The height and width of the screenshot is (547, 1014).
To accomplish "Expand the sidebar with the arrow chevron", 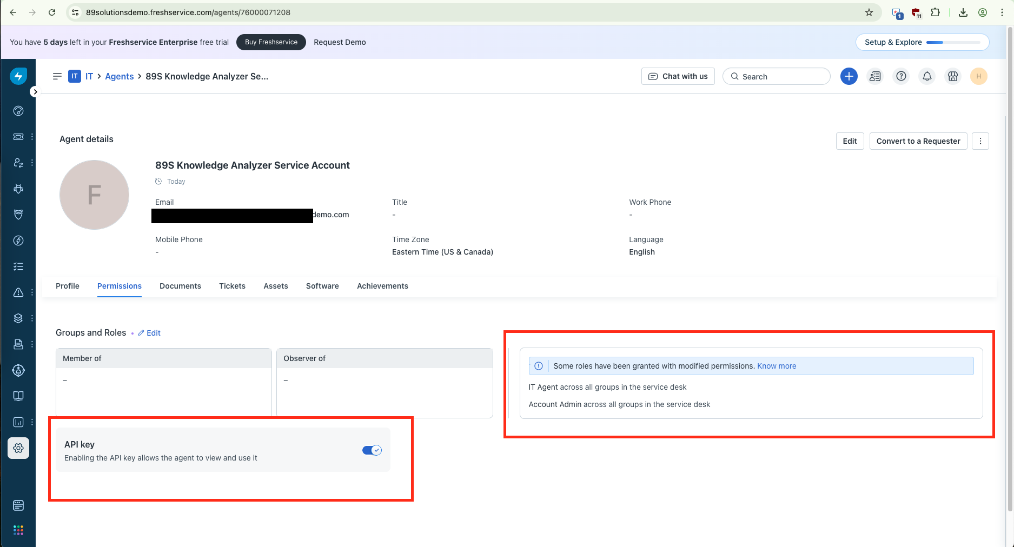I will pos(35,92).
